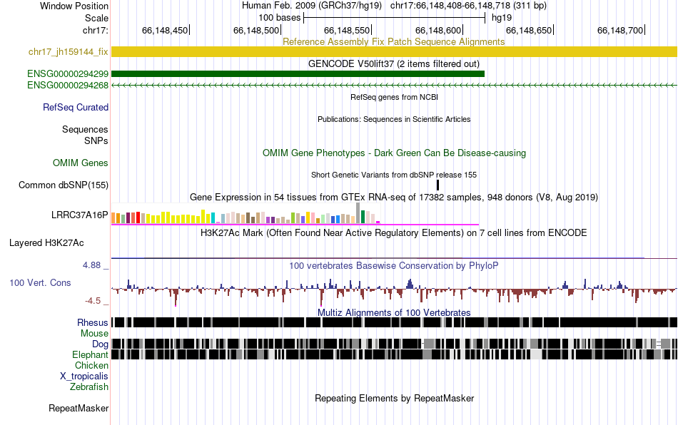Click the Scale label
678x425 pixels.
96,18
